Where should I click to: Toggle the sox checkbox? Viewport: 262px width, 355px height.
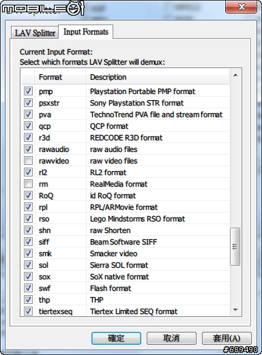click(x=28, y=277)
